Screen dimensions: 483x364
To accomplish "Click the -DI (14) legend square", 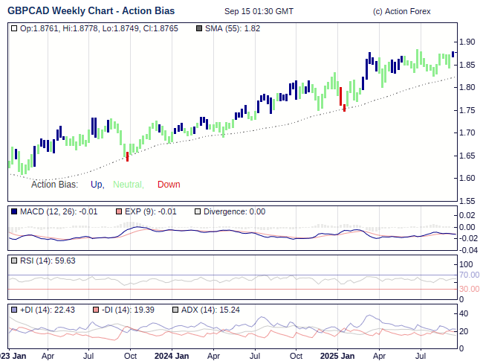I will (x=94, y=310).
